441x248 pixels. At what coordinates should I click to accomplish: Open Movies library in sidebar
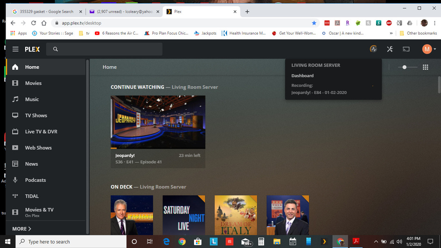click(x=46, y=83)
